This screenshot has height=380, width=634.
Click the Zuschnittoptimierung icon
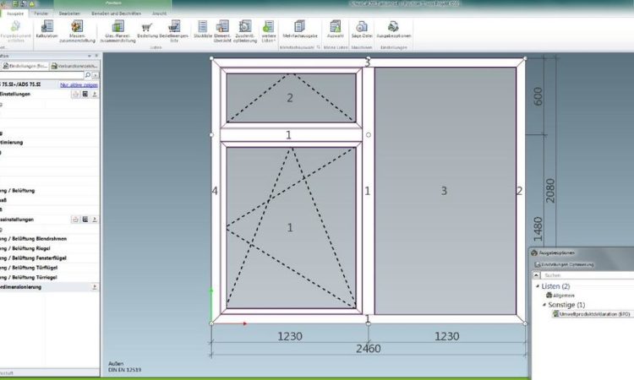click(x=244, y=30)
